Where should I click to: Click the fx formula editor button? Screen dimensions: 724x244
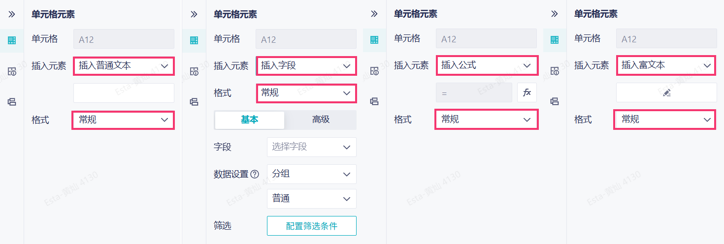pos(527,92)
